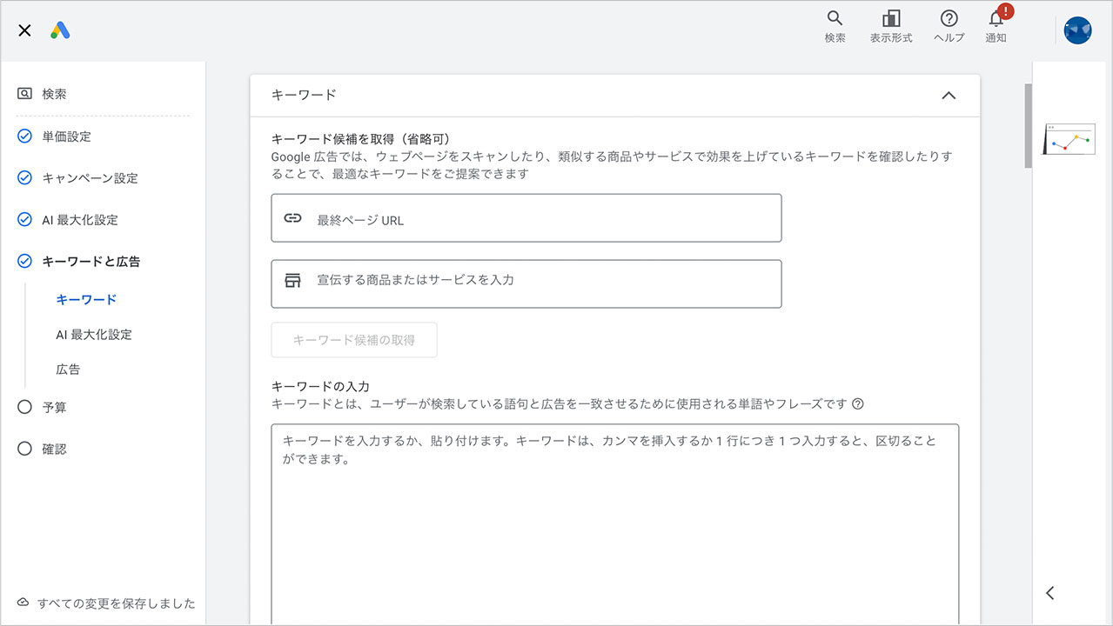
Task: Collapse the キーワード section via its chevron
Action: (949, 96)
